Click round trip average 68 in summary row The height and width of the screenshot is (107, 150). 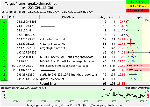click(105, 84)
